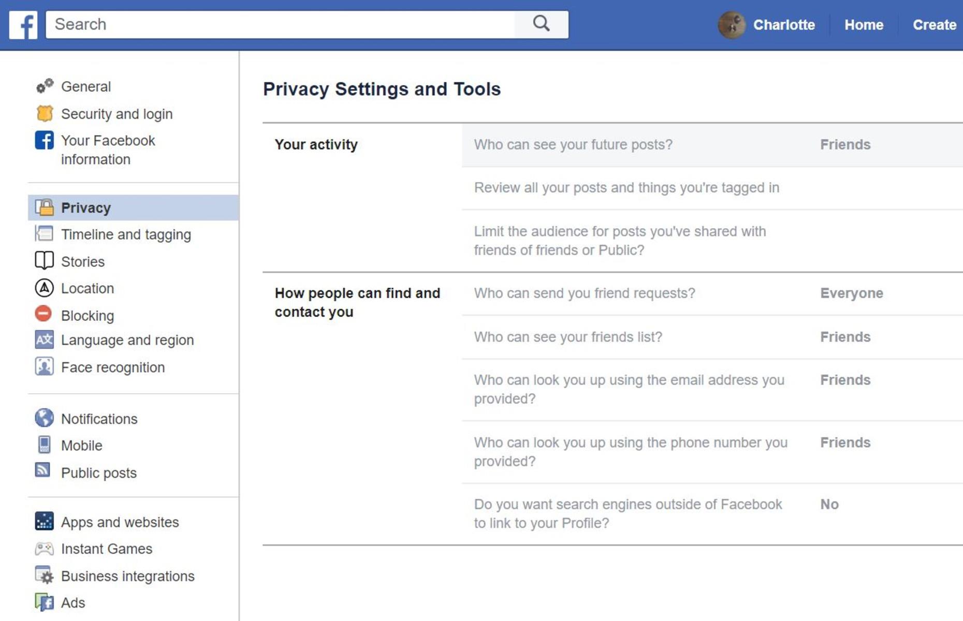This screenshot has height=621, width=963.
Task: Open the General gears icon
Action: (45, 85)
